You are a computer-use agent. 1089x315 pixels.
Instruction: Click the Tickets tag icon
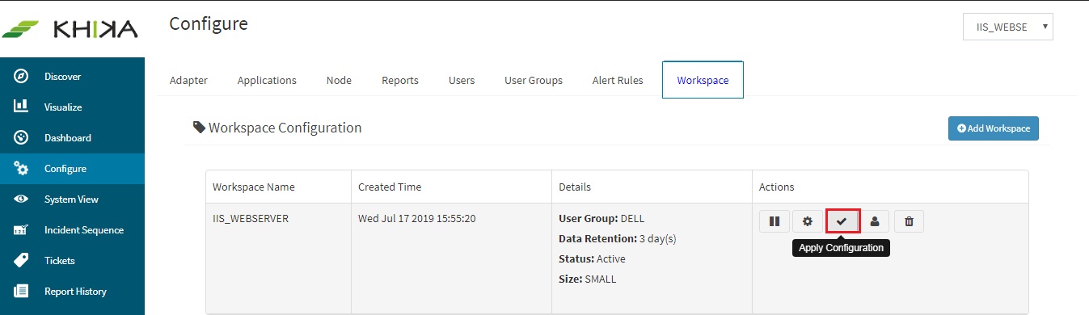(x=22, y=260)
